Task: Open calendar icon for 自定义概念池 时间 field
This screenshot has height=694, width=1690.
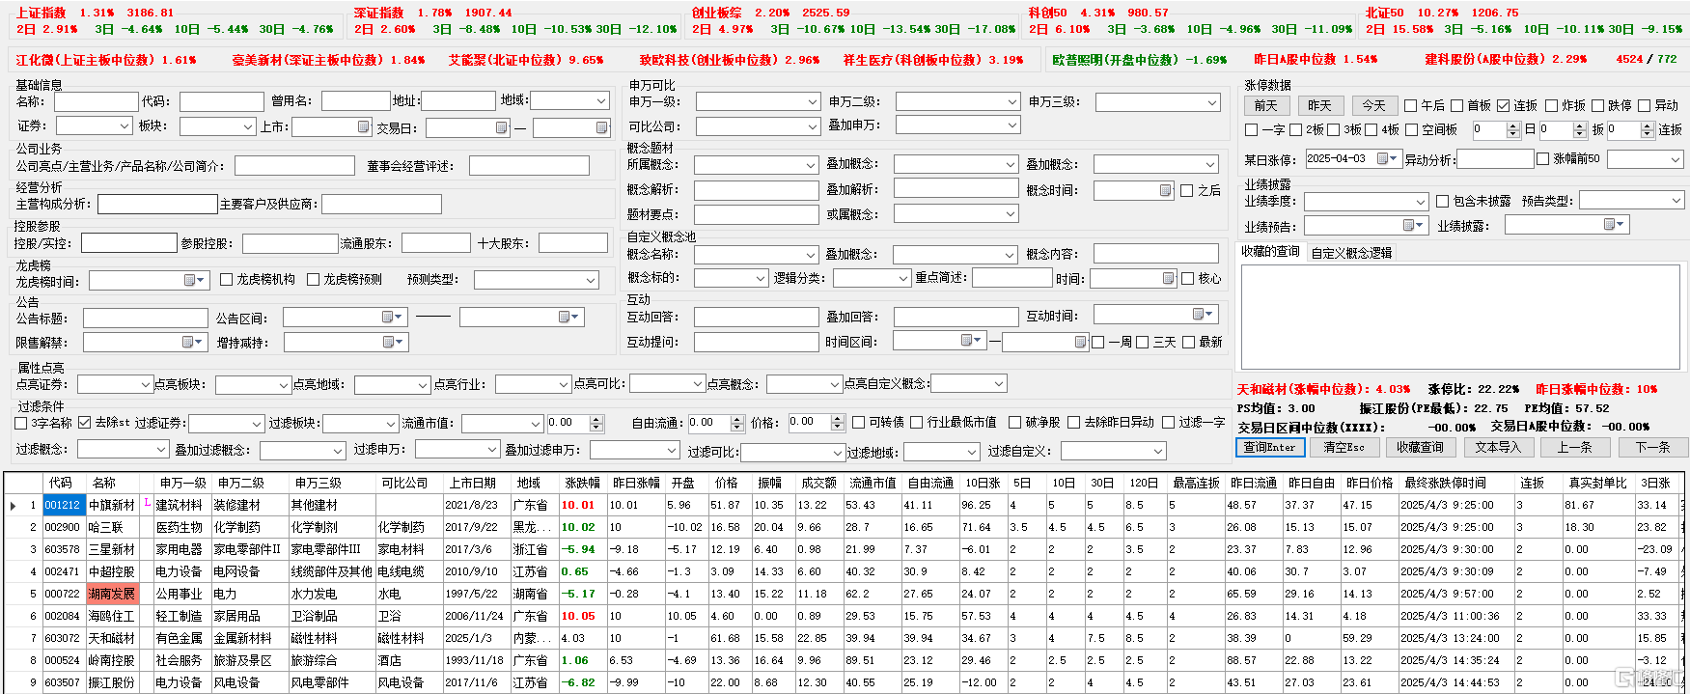Action: coord(1168,278)
